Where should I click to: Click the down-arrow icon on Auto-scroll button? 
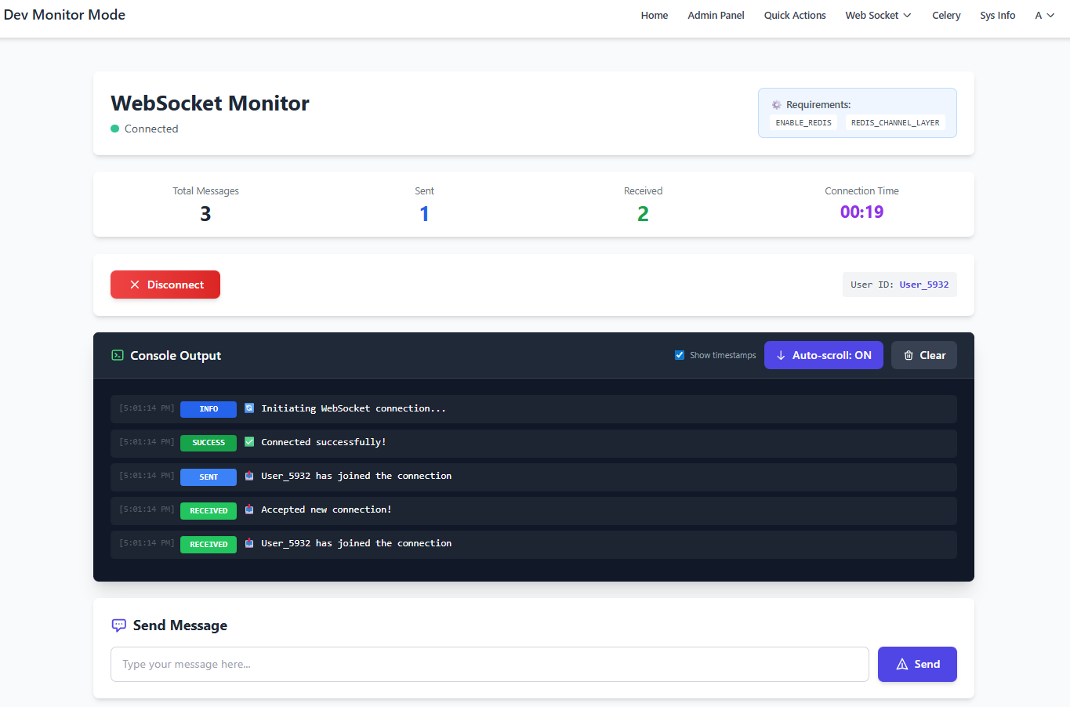pyautogui.click(x=781, y=355)
